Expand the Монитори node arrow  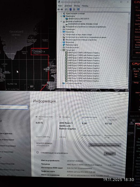[x=61, y=42]
